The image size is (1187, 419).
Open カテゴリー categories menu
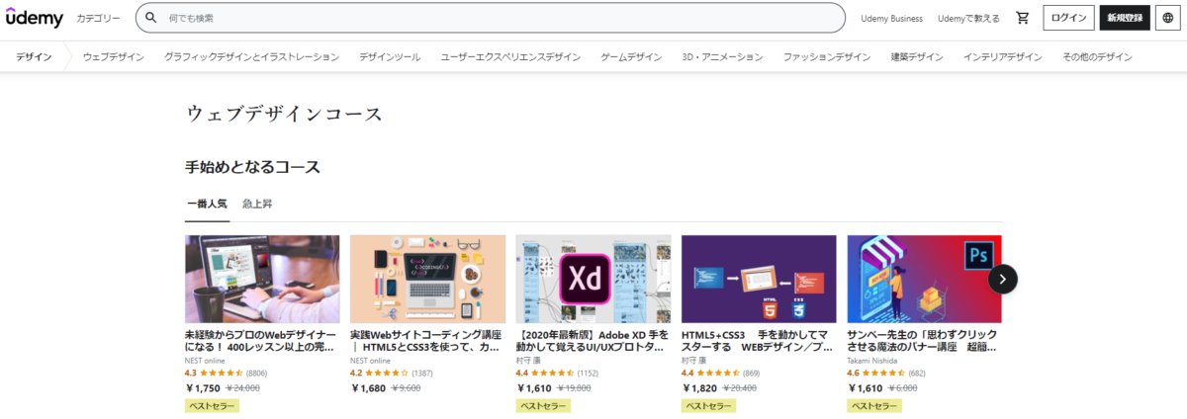(99, 18)
